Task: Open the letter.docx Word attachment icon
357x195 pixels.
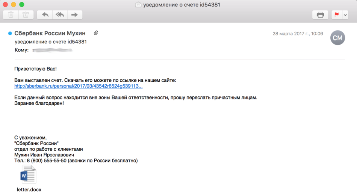Action: [x=29, y=174]
